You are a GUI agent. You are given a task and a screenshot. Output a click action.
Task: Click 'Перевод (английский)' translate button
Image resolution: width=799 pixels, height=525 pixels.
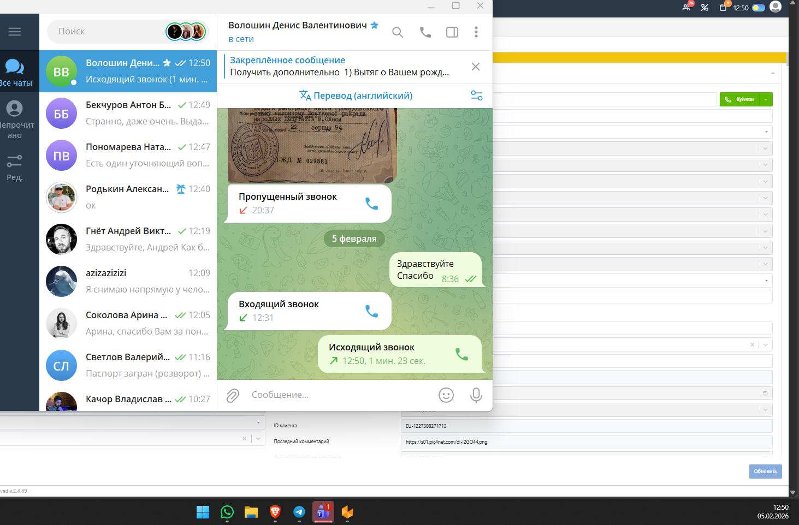tap(356, 96)
